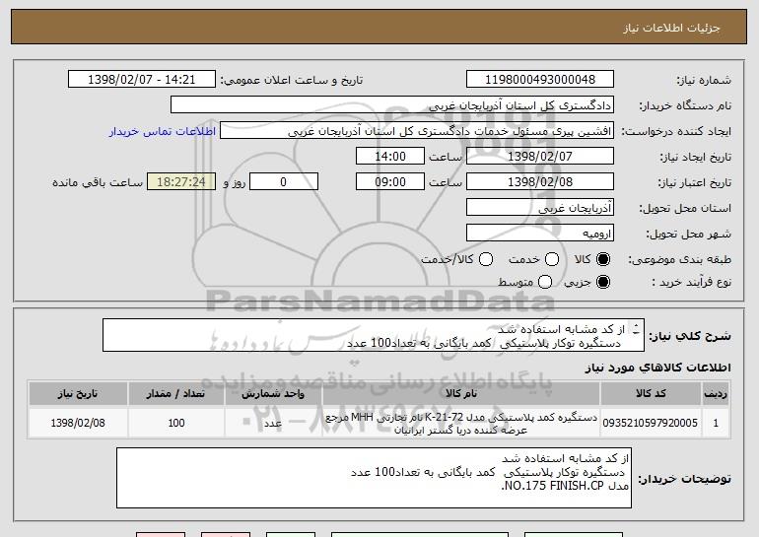The width and height of the screenshot is (759, 537).
Task: Click the تعداد / مقدار column header
Action: point(176,394)
